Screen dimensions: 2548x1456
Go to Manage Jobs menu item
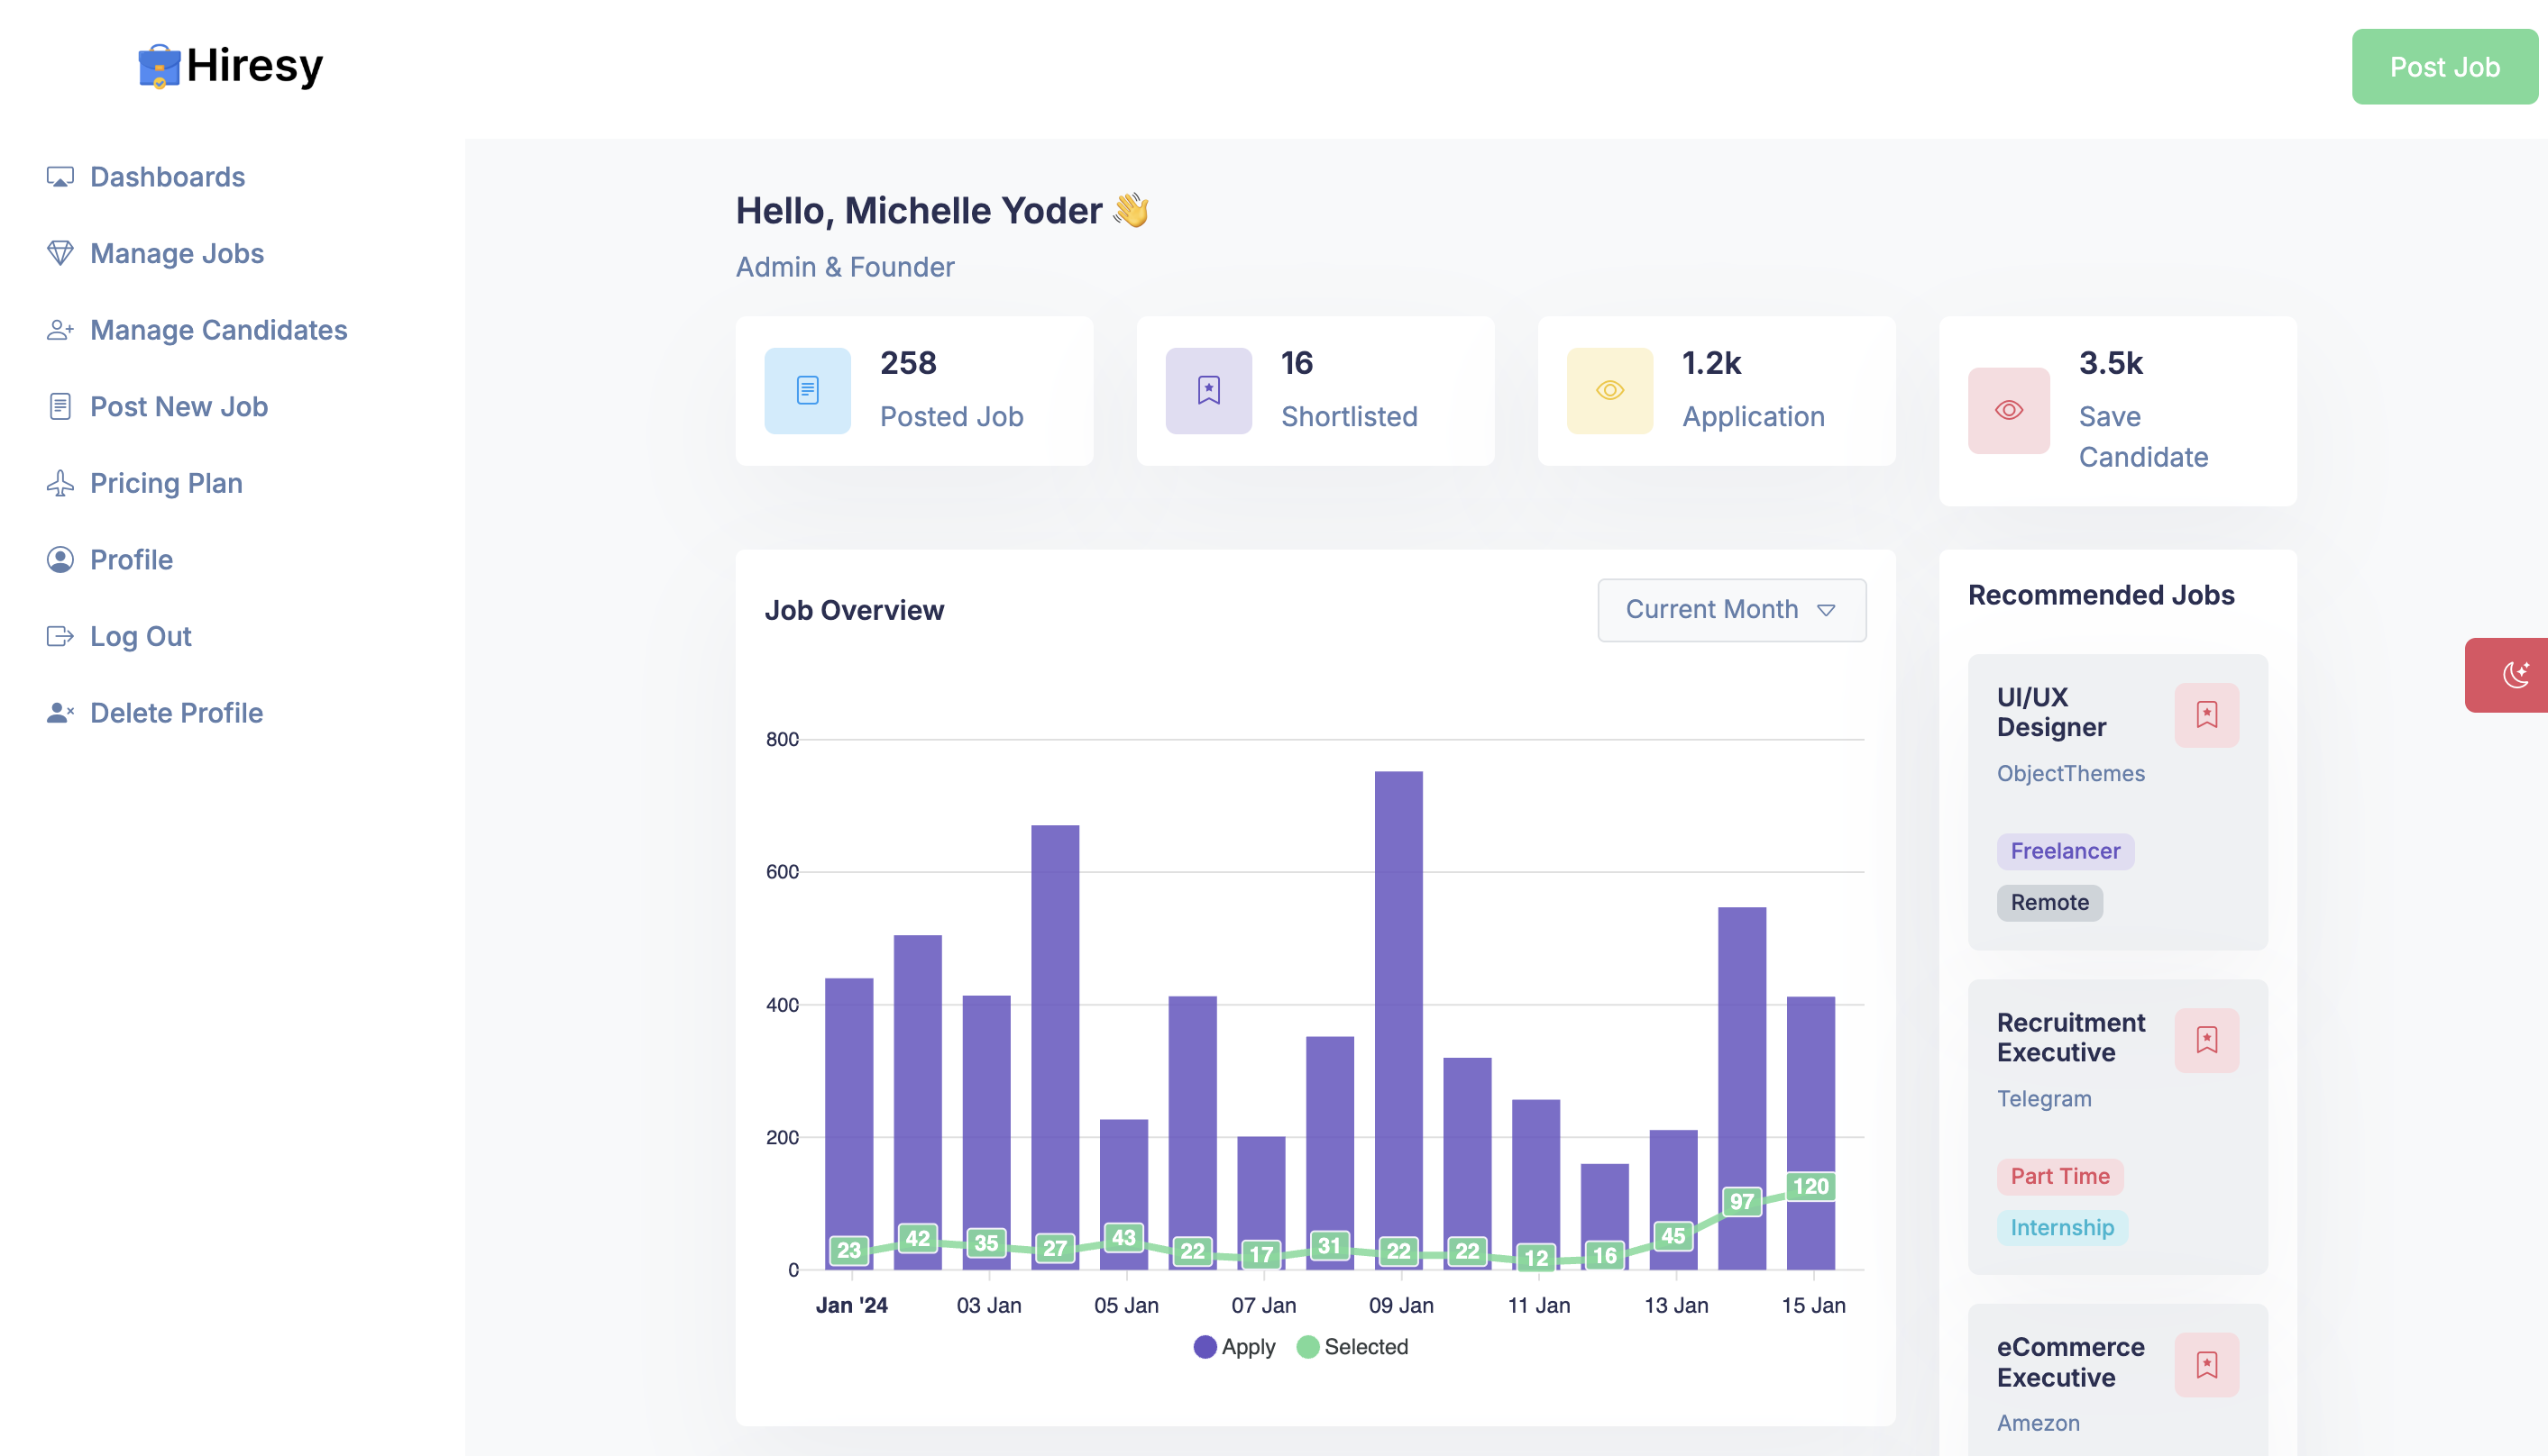tap(177, 253)
